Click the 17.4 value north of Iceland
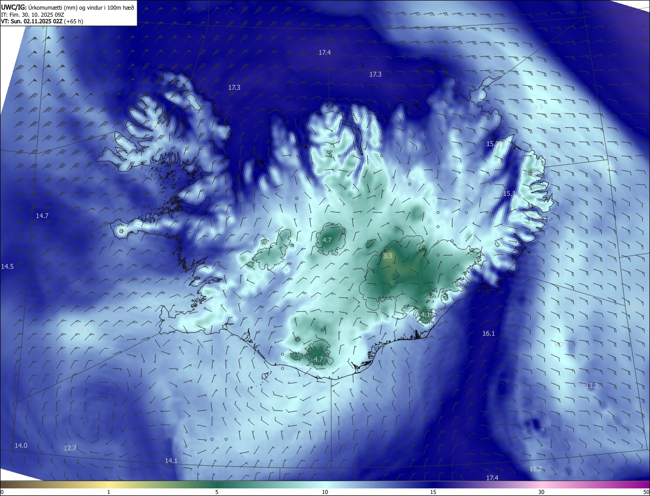 point(325,53)
